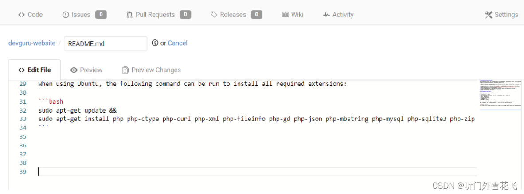The image size is (524, 194).
Task: Click the Code brackets icon
Action: point(21,15)
